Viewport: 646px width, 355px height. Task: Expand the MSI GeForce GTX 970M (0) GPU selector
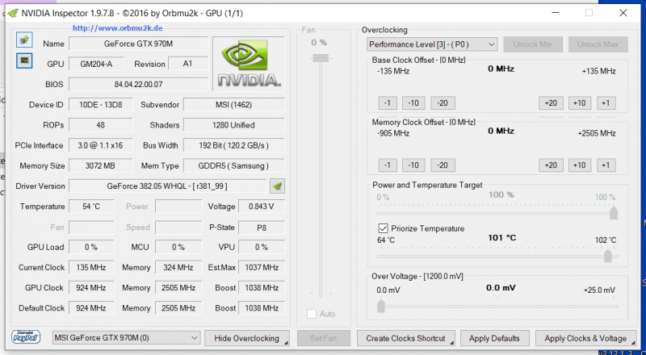[x=127, y=338]
